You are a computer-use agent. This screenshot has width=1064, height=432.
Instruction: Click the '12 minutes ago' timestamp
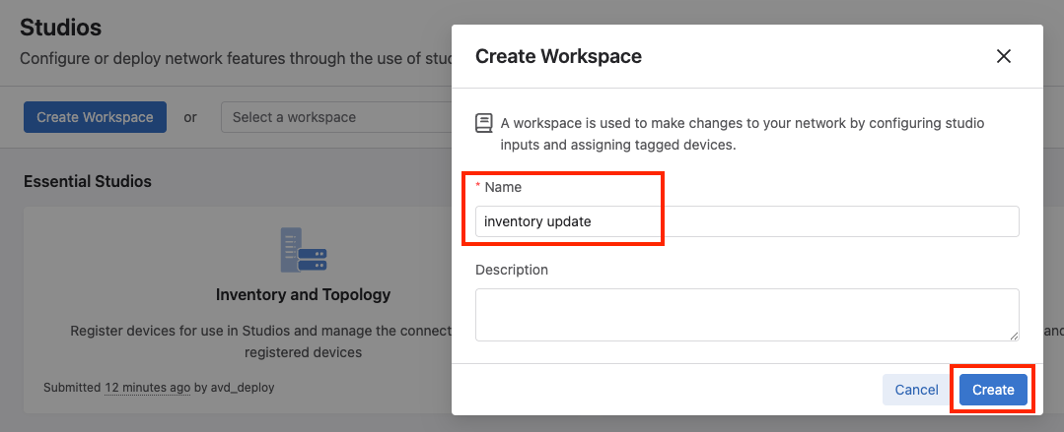(x=148, y=388)
